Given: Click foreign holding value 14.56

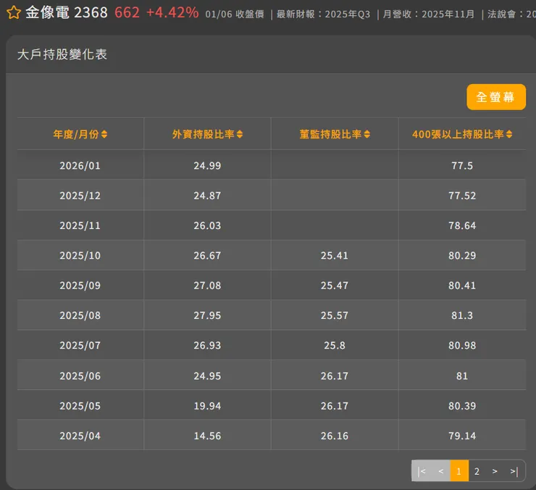Looking at the screenshot, I should click(x=207, y=436).
